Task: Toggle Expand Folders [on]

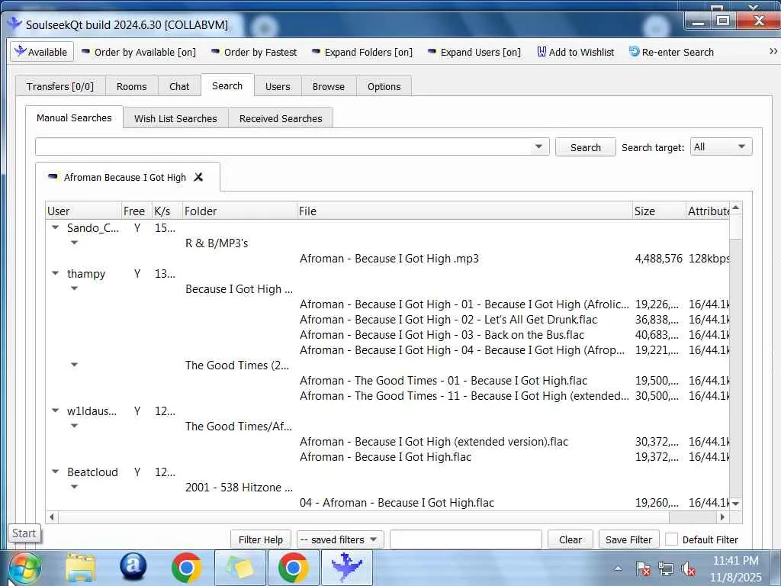Action: pyautogui.click(x=362, y=52)
